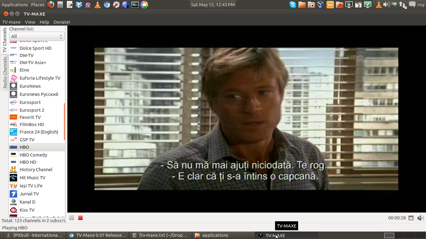
Task: Select the Kanal D channel
Action: tap(37, 202)
